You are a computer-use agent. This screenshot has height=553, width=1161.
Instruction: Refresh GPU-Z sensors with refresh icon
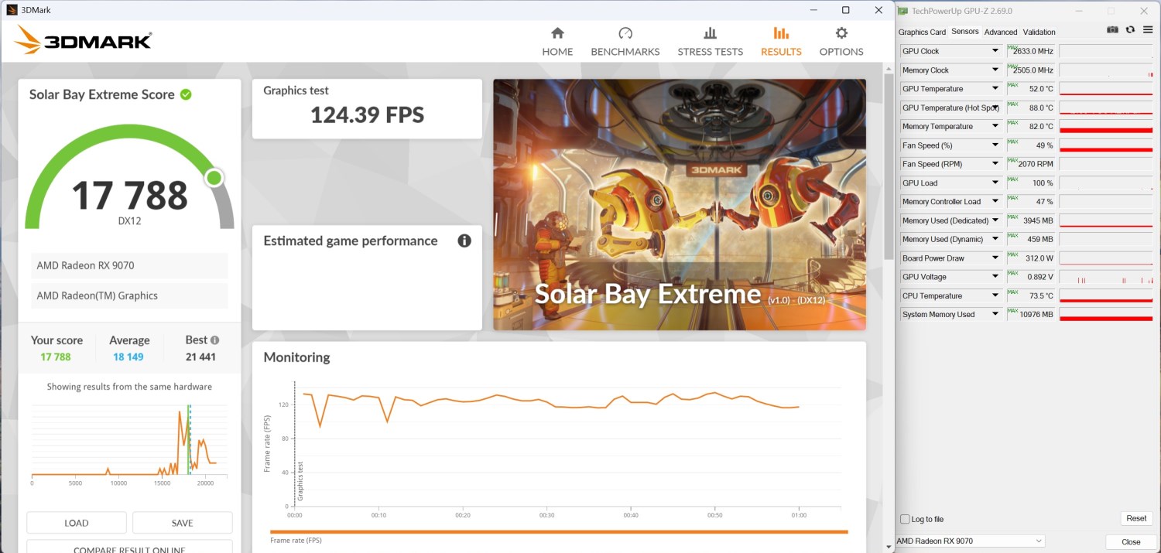pyautogui.click(x=1130, y=30)
